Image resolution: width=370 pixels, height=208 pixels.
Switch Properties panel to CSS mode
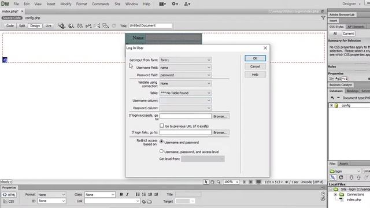9,202
